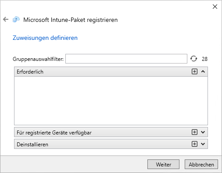Screen dimensions: 222x173
Task: Add a group to Erforderlich
Action: pos(194,71)
